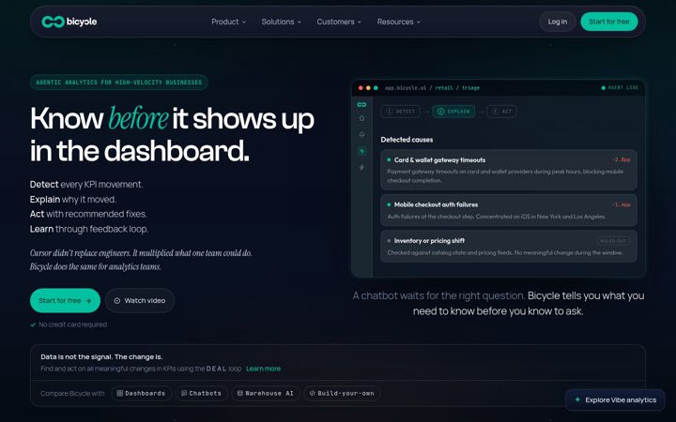Click the Agentic Analytics tagline badge
The width and height of the screenshot is (676, 422).
tap(119, 83)
